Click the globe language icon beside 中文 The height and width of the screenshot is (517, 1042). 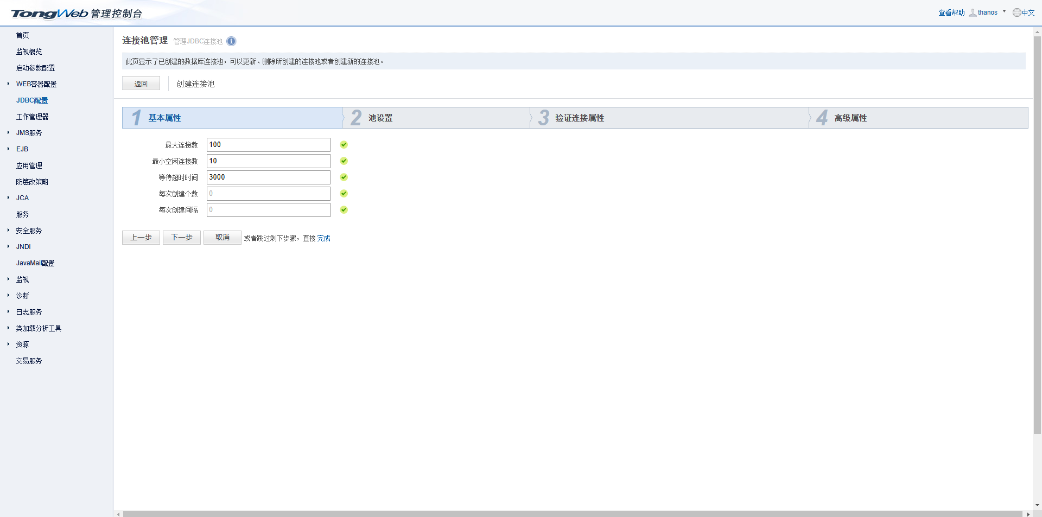pyautogui.click(x=1016, y=12)
